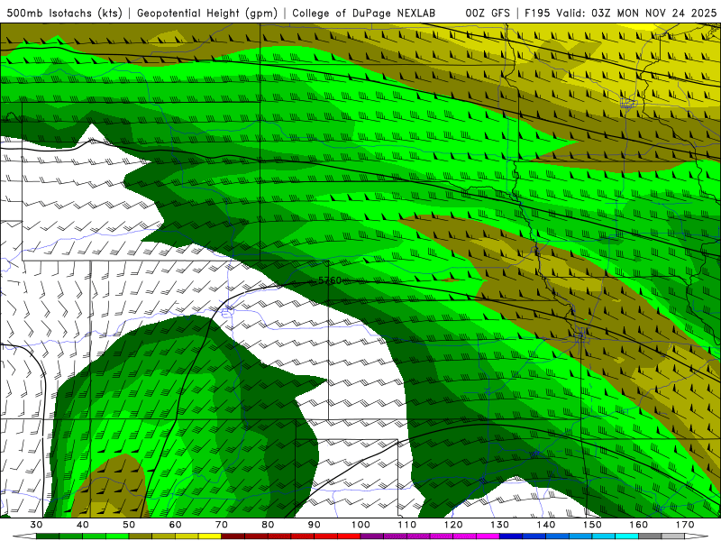The image size is (721, 541).
Task: Click the 'F195 Valid: 03Z MON NOV 24 2025' text
Action: click(x=620, y=13)
